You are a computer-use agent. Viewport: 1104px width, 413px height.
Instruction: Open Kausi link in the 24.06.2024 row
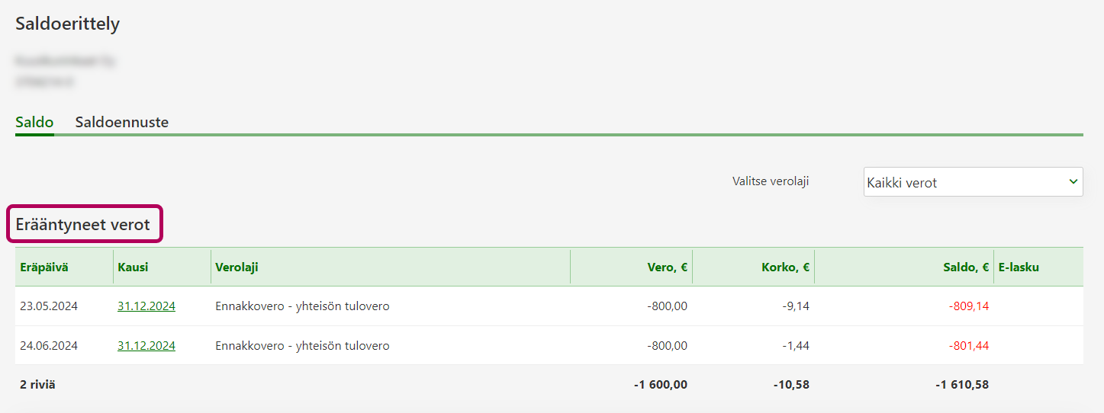(146, 346)
